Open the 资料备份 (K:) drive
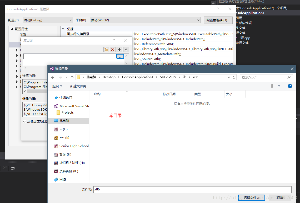Screen dimensions: 300x203 pos(66,171)
